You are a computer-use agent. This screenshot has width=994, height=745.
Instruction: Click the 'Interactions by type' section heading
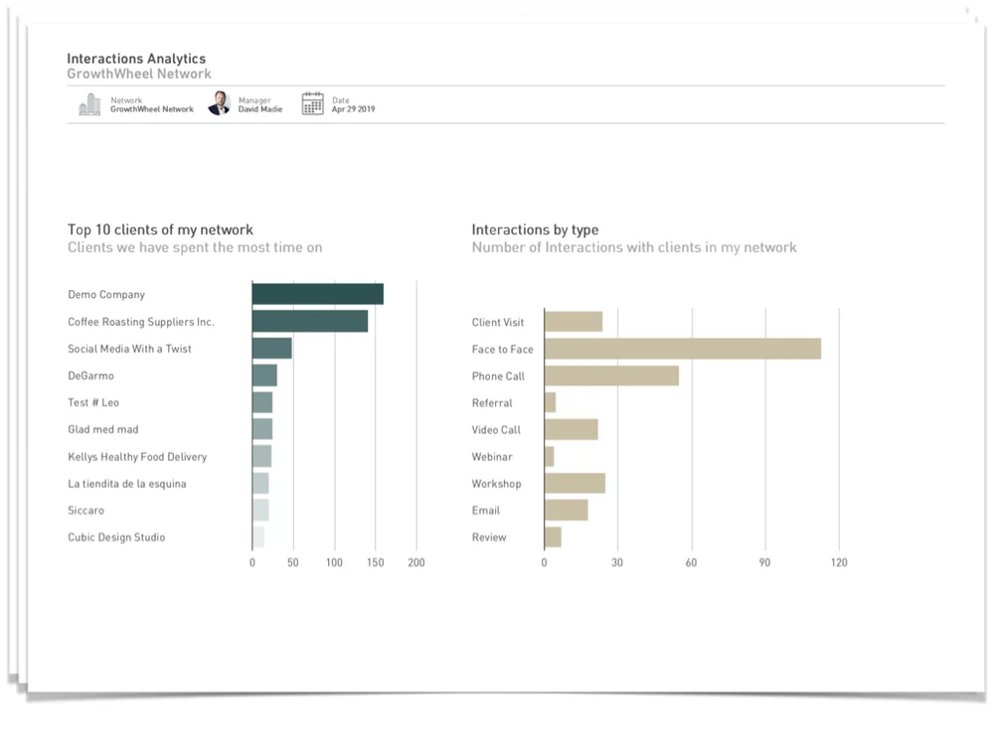coord(535,229)
